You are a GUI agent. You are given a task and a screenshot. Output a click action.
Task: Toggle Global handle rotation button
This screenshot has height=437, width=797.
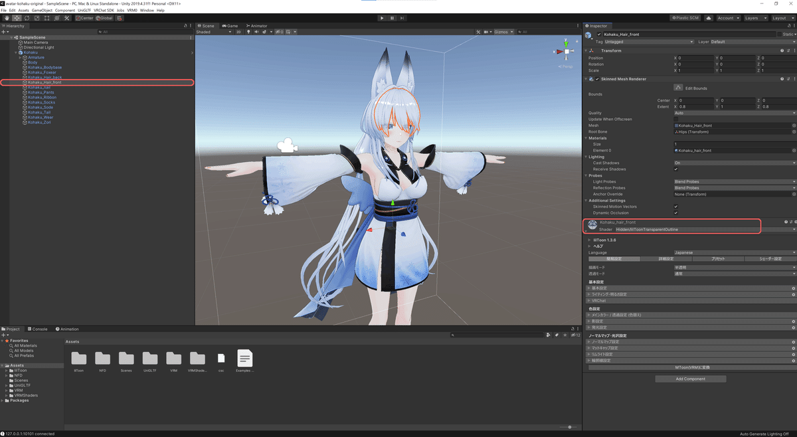pos(104,18)
